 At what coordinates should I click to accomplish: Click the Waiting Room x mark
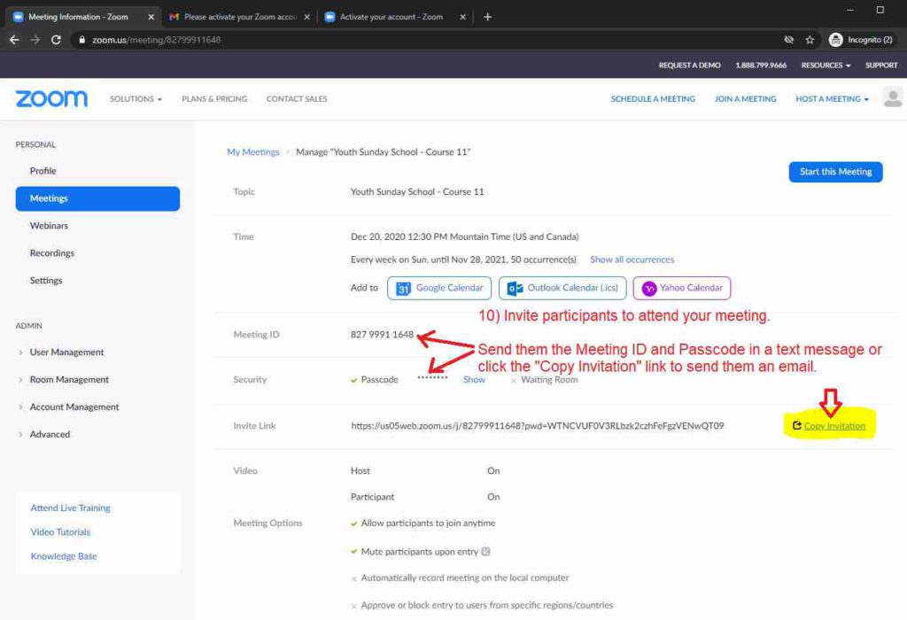(x=514, y=381)
